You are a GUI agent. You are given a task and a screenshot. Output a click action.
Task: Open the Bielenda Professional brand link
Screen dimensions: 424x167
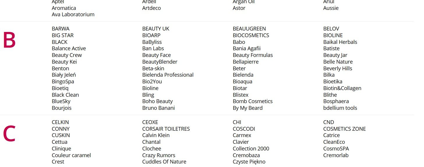click(168, 75)
